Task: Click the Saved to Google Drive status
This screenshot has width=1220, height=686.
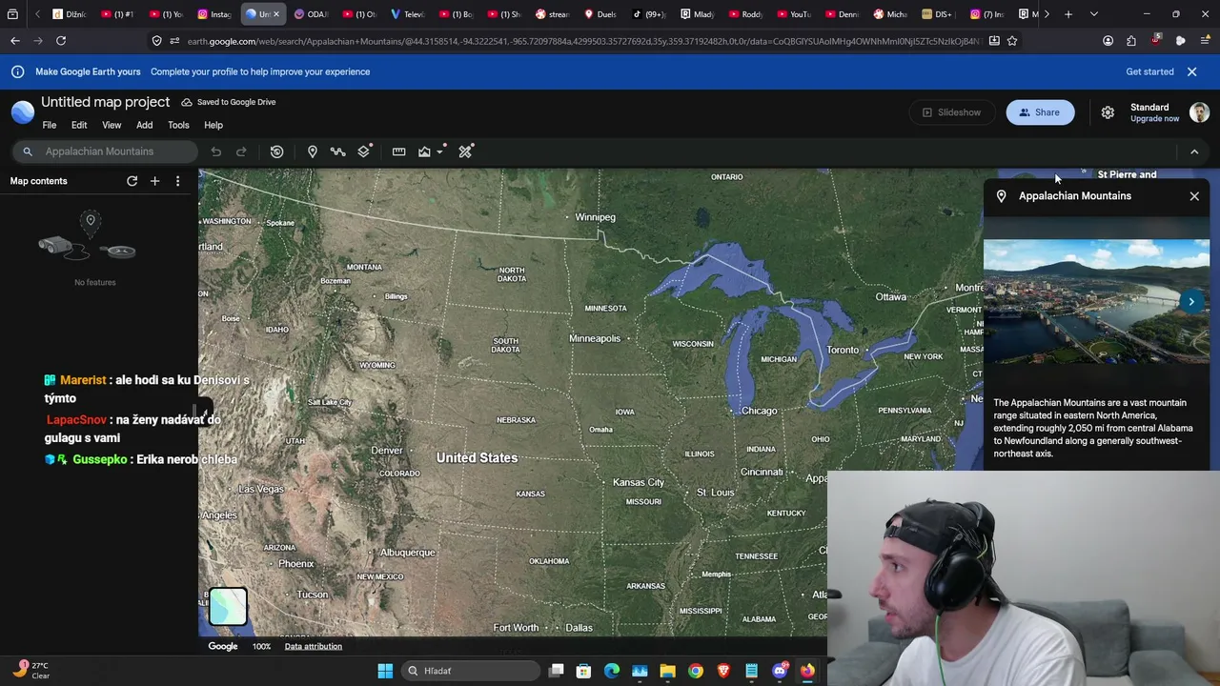Action: click(x=229, y=102)
